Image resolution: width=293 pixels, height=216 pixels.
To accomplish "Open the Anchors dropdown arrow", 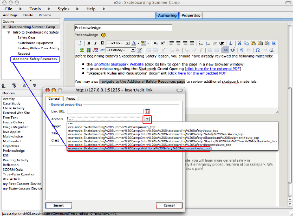I will 147,119.
